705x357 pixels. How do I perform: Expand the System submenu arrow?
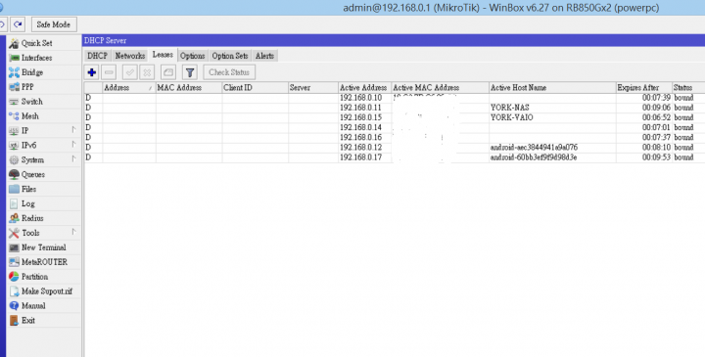pyautogui.click(x=73, y=159)
